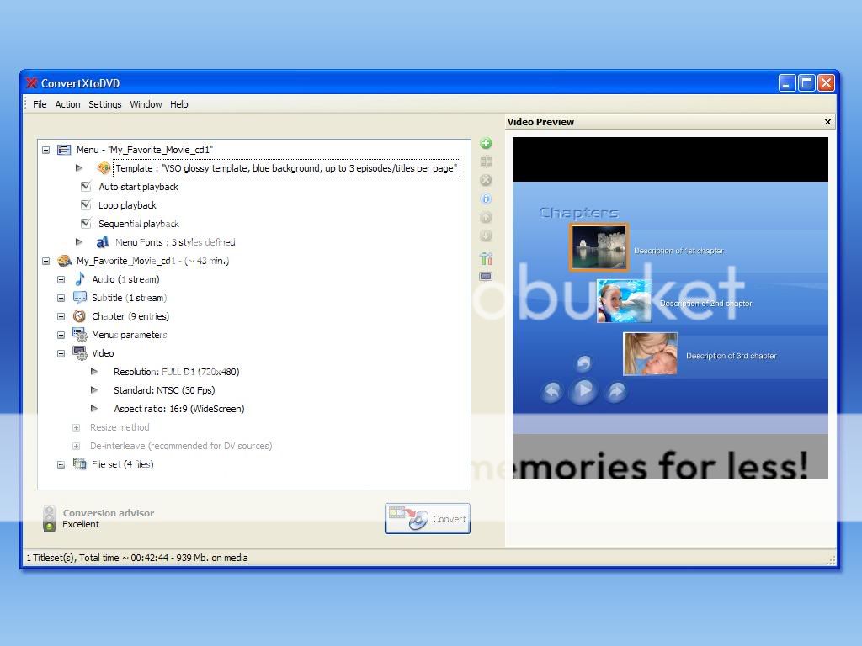Close the Video Preview panel
The image size is (862, 646).
click(827, 122)
